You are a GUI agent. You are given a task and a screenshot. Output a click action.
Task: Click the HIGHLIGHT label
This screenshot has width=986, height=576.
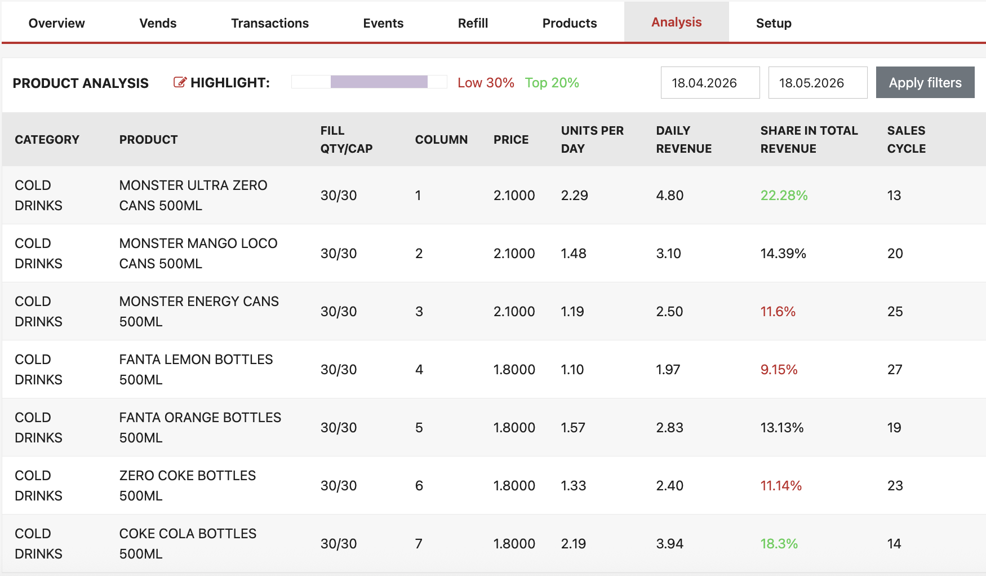pos(230,83)
